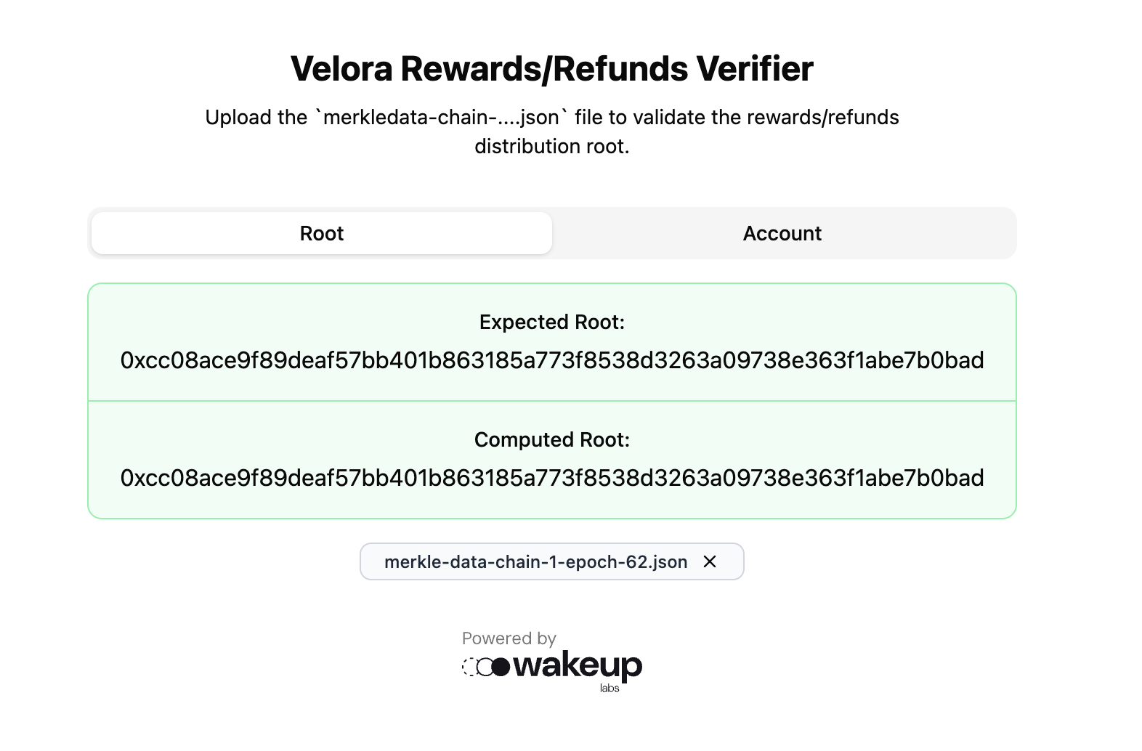Click the dashed circle in wakeup logo

[469, 667]
